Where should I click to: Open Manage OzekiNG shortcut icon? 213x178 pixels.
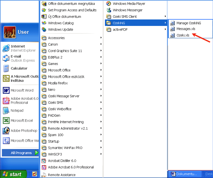click(x=173, y=23)
